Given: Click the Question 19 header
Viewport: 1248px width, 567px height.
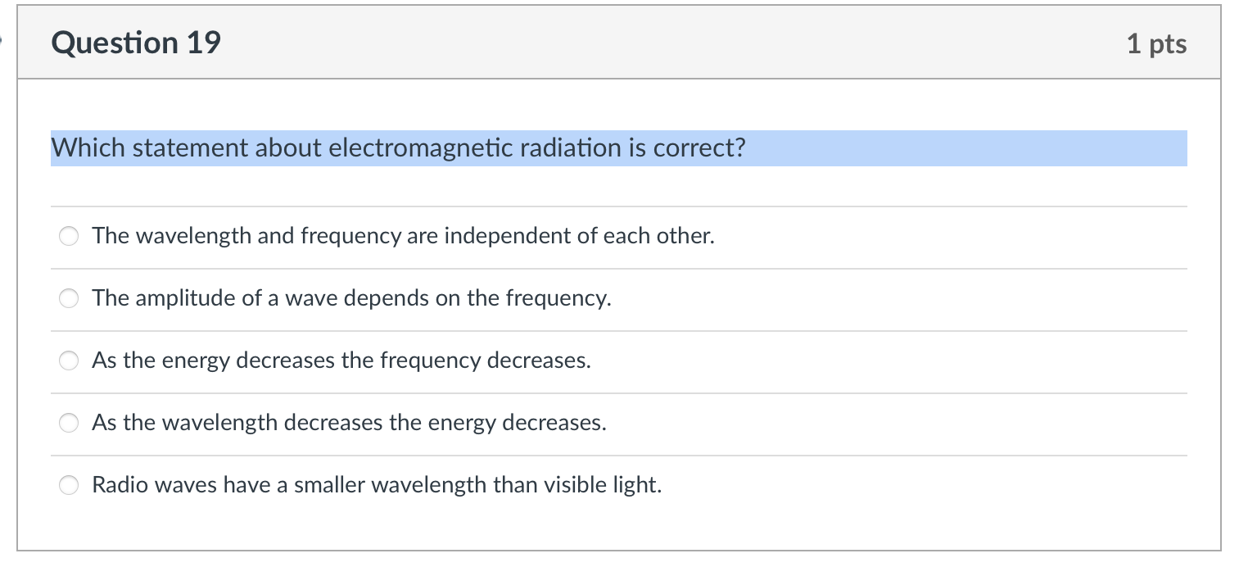Looking at the screenshot, I should 136,42.
